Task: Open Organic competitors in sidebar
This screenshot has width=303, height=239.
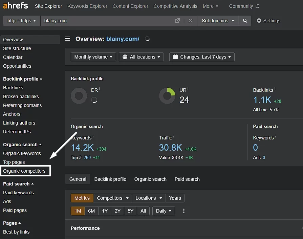Action: tap(24, 171)
